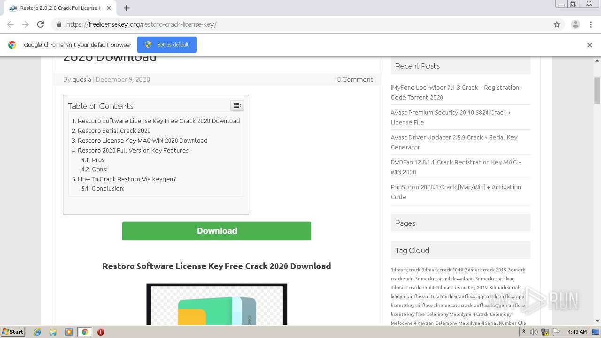The width and height of the screenshot is (601, 338).
Task: Click the padlock site info icon
Action: click(59, 24)
